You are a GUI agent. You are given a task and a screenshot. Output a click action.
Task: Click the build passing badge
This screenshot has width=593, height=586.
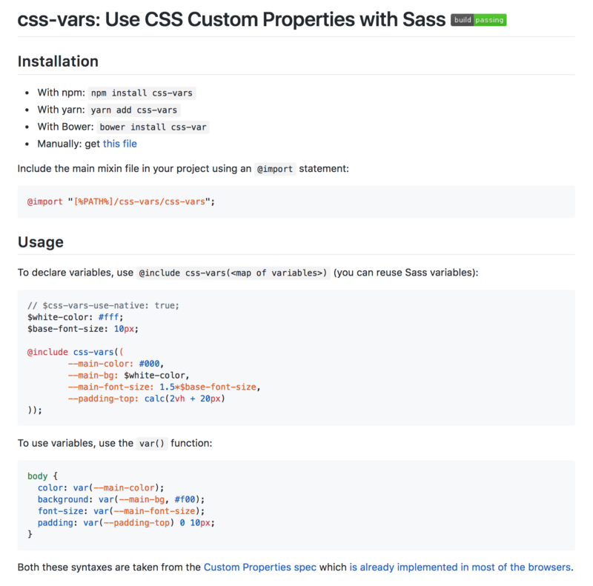[478, 20]
